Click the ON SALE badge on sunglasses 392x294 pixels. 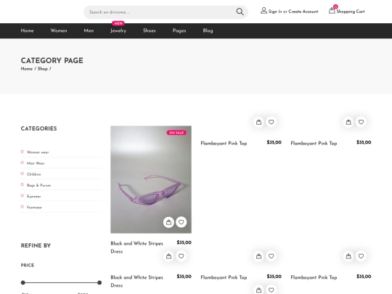coord(176,133)
